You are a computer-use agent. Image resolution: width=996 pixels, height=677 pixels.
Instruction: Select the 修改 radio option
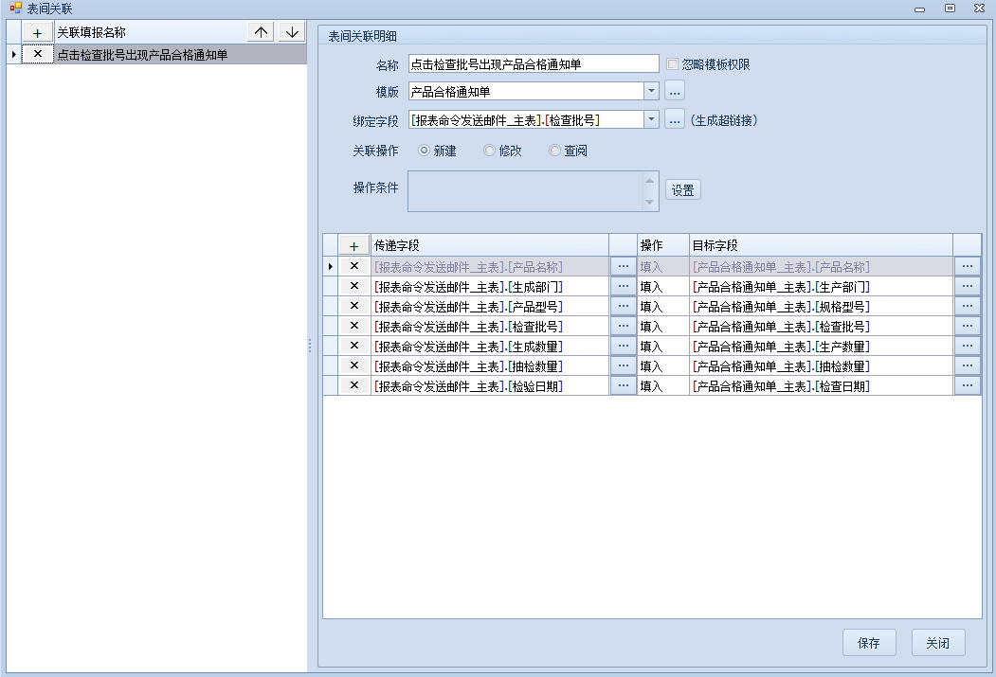point(489,151)
